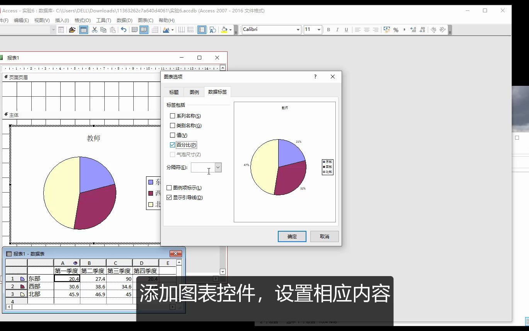
Task: Open the font size 11 dropdown
Action: point(319,30)
